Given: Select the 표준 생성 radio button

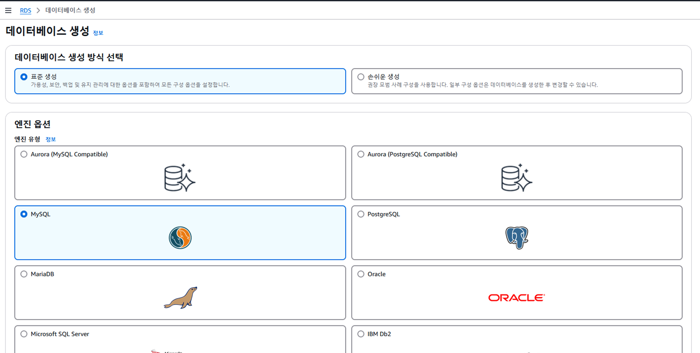Looking at the screenshot, I should [24, 77].
